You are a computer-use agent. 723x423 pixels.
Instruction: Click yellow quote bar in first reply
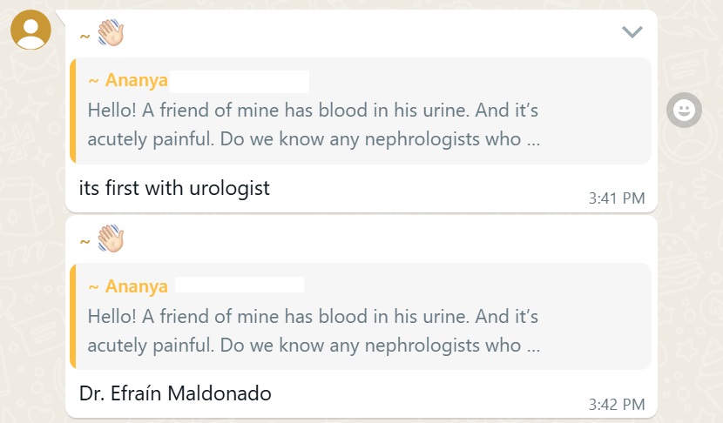click(72, 111)
